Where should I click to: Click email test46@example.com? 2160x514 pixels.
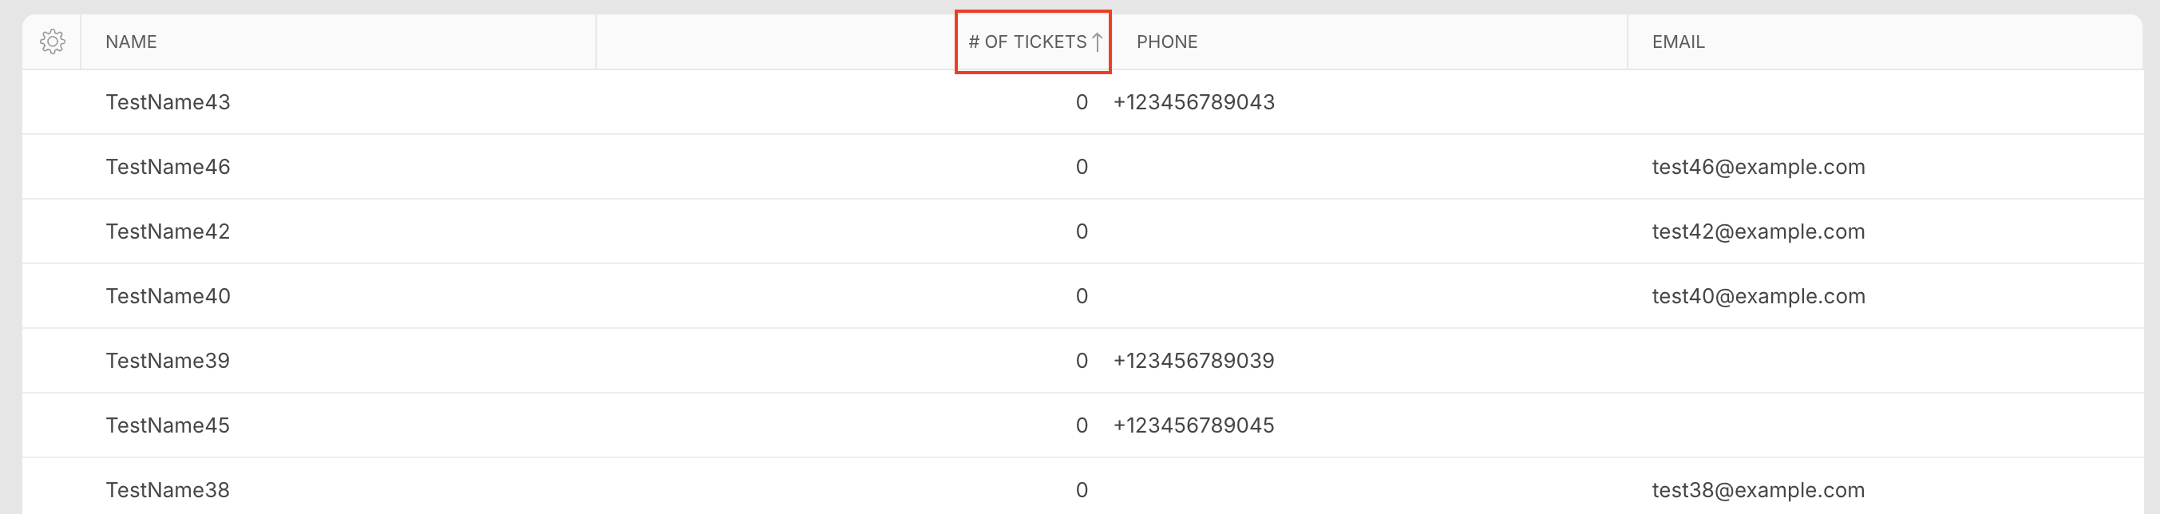pos(1758,167)
